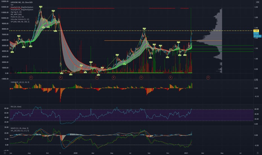Click the Z timezone button on the time axis
The height and width of the screenshot is (155, 262).
pyautogui.click(x=5, y=153)
